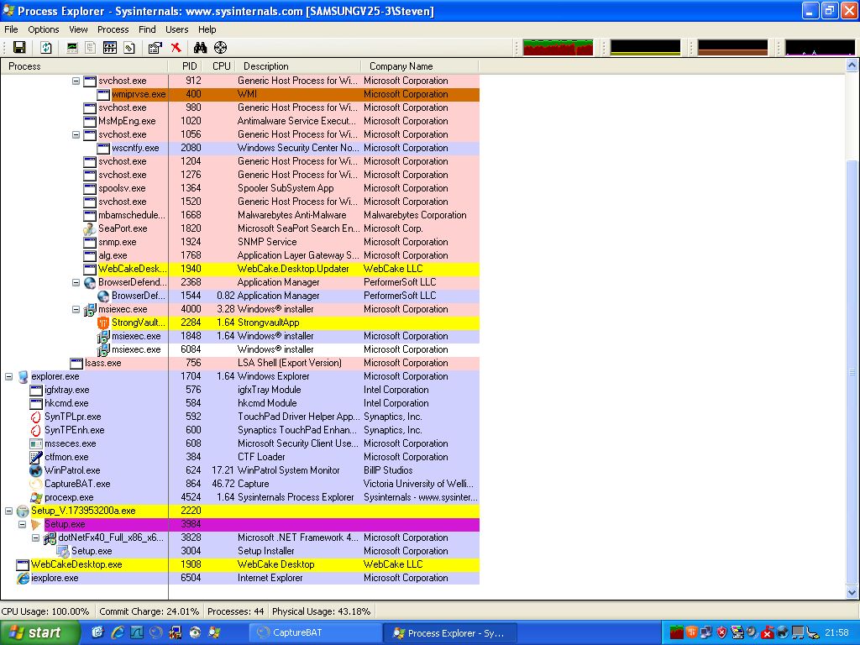This screenshot has height=645, width=860.
Task: Click the SeaPort.exe process icon
Action: click(x=89, y=228)
